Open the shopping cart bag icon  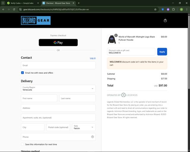click(165, 20)
